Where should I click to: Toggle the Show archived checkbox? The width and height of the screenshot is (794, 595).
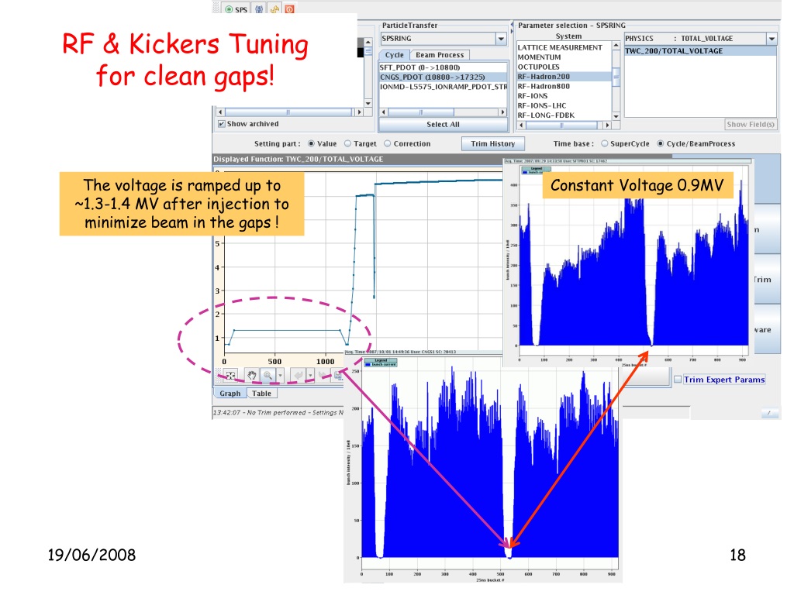(x=221, y=124)
